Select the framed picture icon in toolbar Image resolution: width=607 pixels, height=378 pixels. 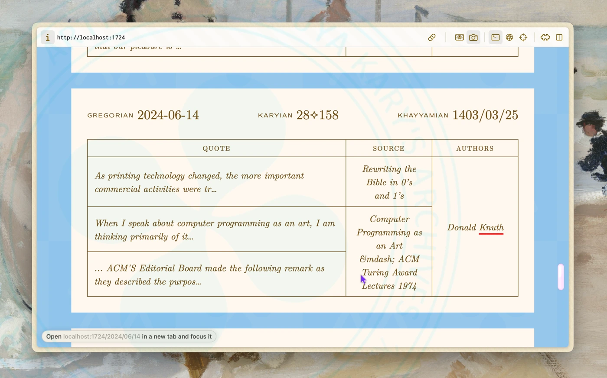[459, 37]
